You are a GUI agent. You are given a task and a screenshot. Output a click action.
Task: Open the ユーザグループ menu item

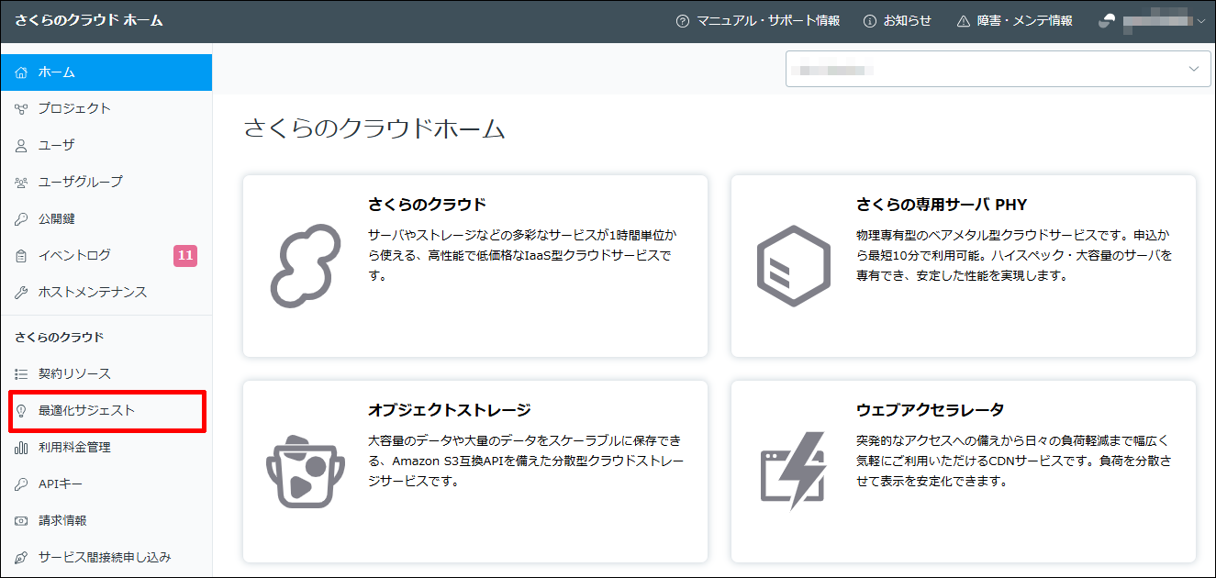point(106,182)
